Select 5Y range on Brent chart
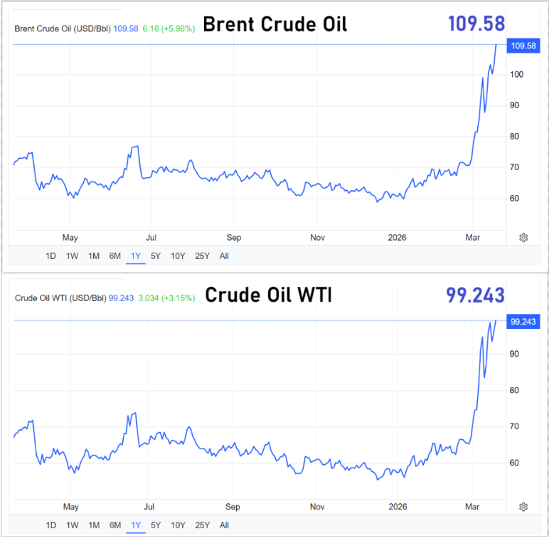549x541 pixels. click(x=156, y=256)
